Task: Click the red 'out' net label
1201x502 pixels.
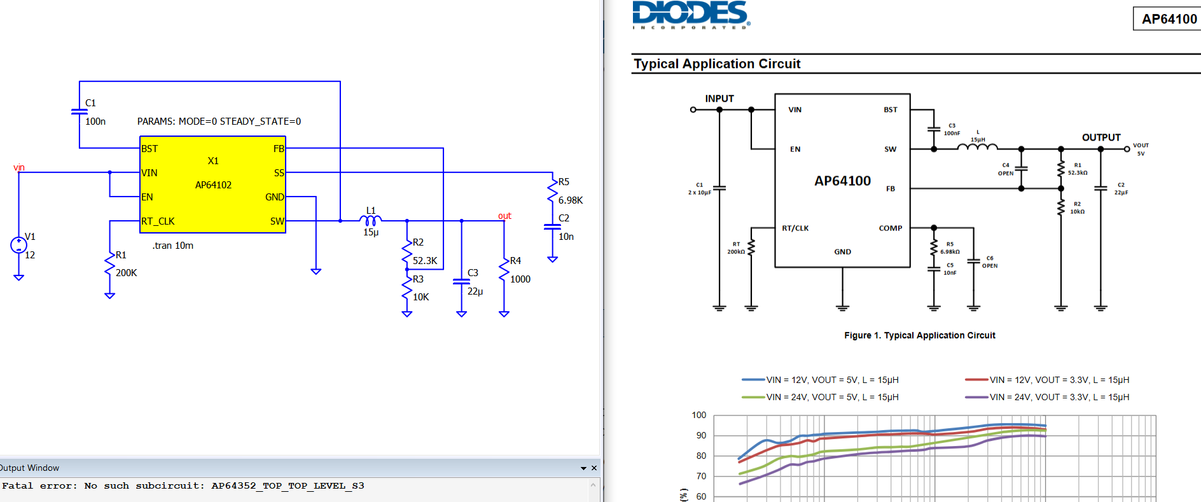Action: [x=504, y=216]
